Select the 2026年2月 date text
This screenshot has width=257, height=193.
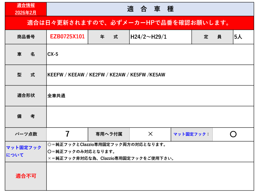[x=26, y=12]
